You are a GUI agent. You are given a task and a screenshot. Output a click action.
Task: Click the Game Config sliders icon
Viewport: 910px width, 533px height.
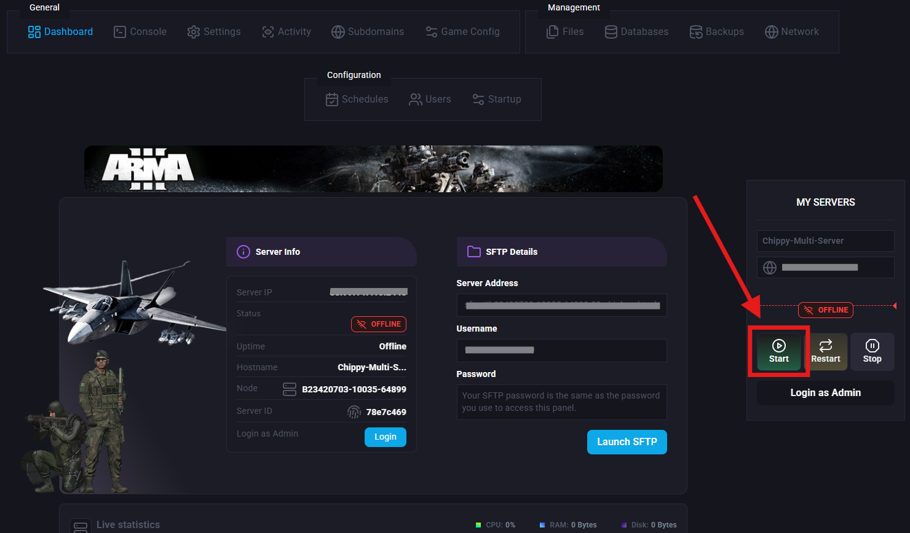click(x=432, y=32)
